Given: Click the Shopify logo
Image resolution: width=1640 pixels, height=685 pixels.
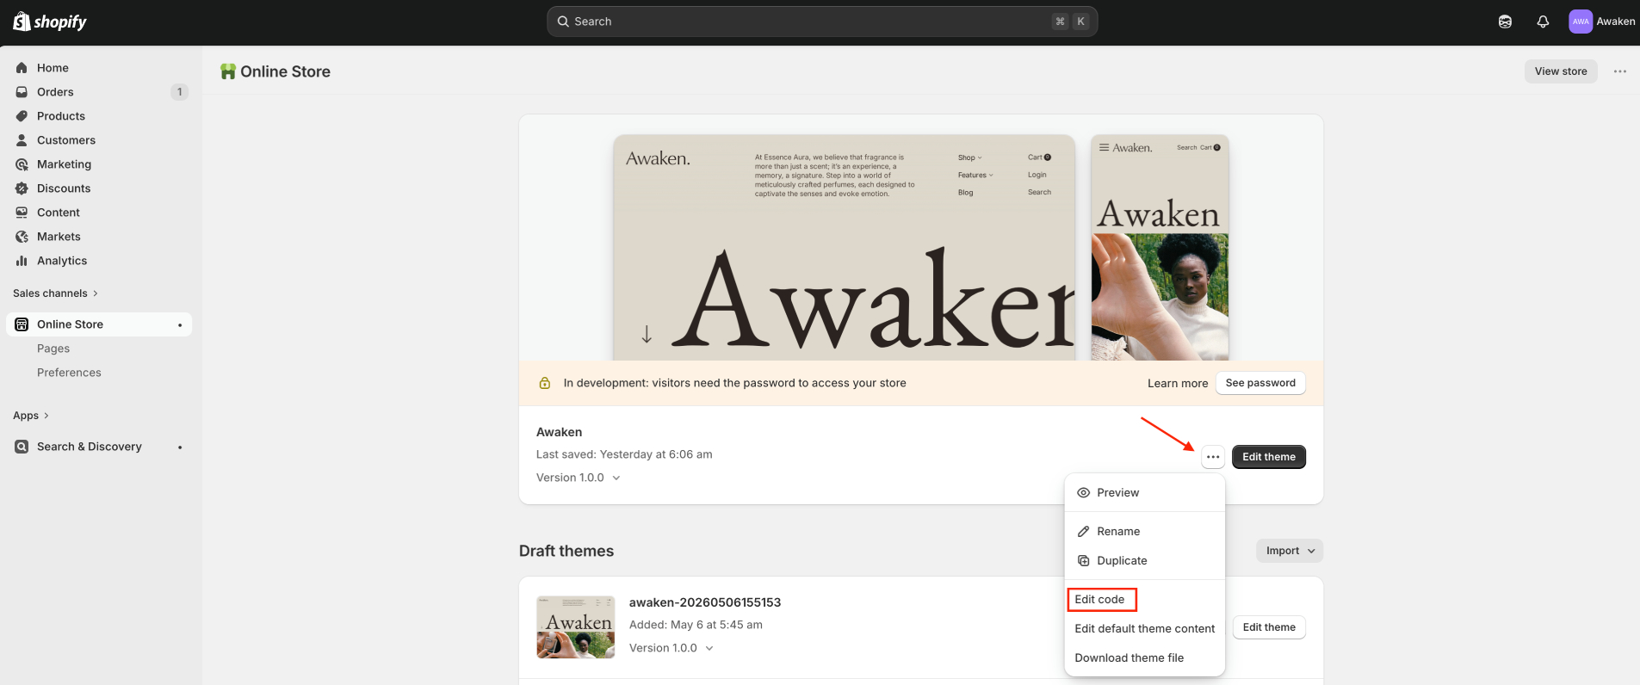Looking at the screenshot, I should point(50,22).
